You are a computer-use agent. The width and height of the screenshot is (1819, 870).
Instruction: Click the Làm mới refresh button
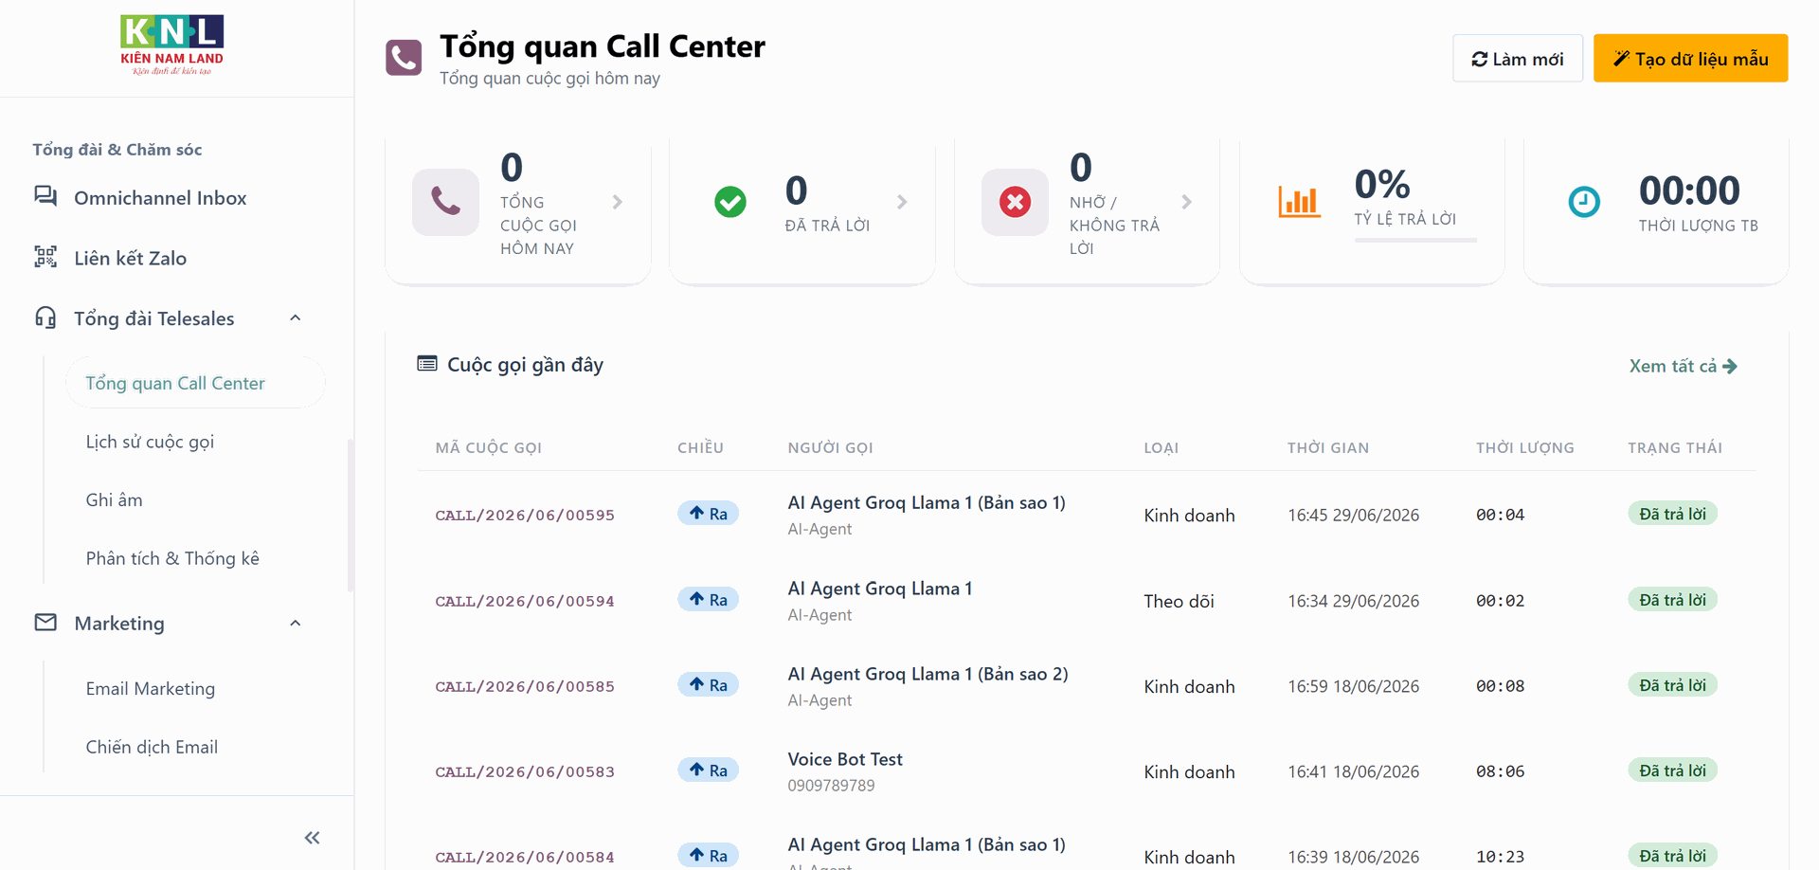(1518, 59)
